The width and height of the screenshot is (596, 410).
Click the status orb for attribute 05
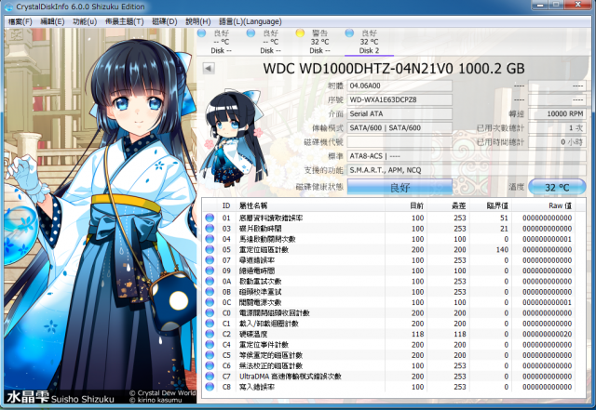tap(210, 249)
